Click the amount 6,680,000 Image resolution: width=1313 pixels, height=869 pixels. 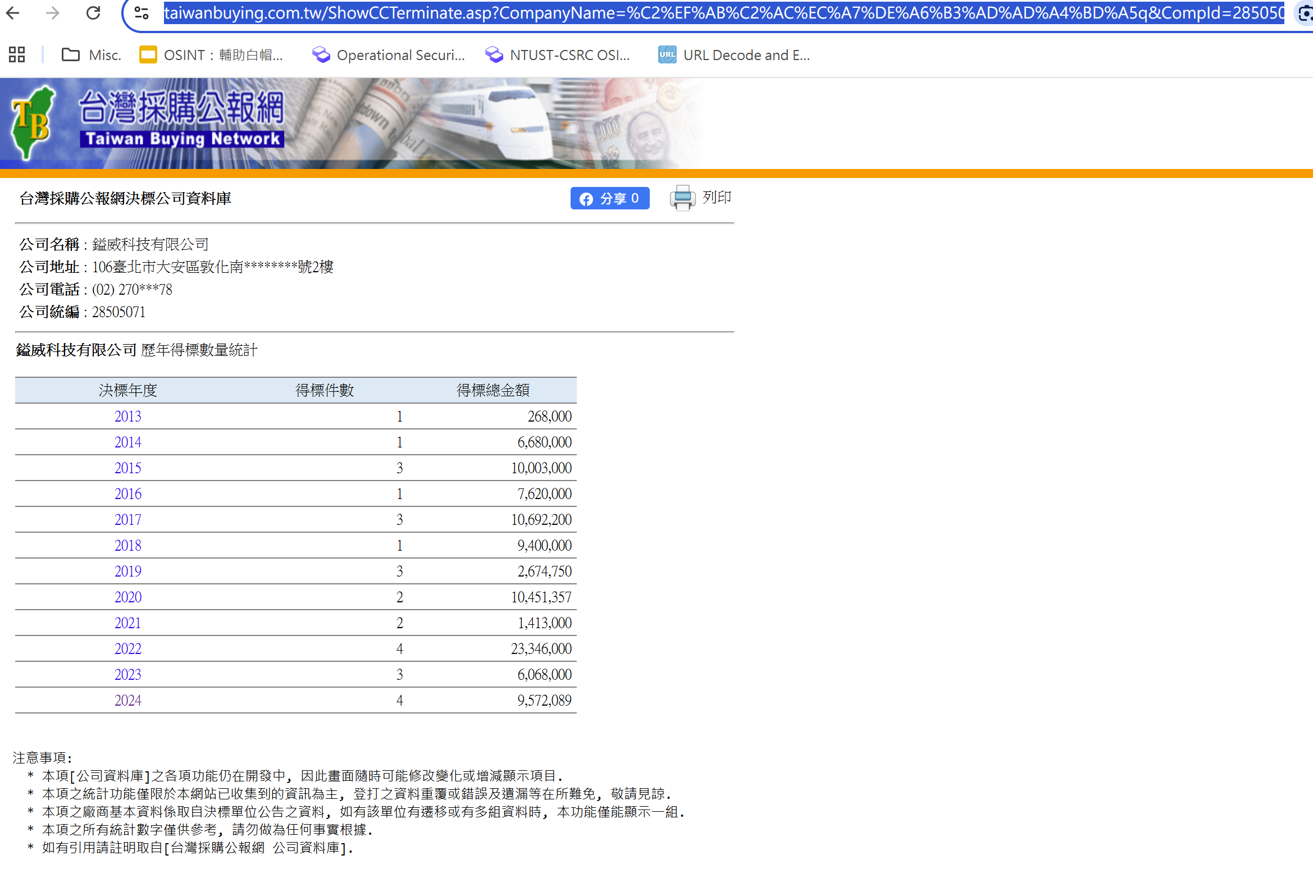click(x=545, y=442)
